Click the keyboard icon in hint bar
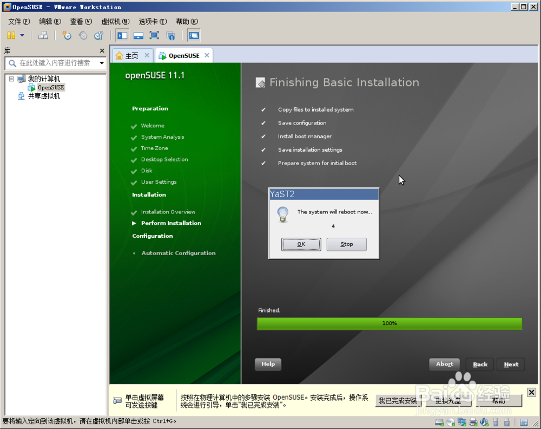 117,400
